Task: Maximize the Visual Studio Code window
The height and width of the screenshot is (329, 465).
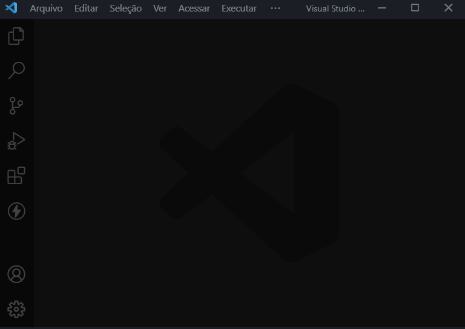Action: [x=415, y=8]
